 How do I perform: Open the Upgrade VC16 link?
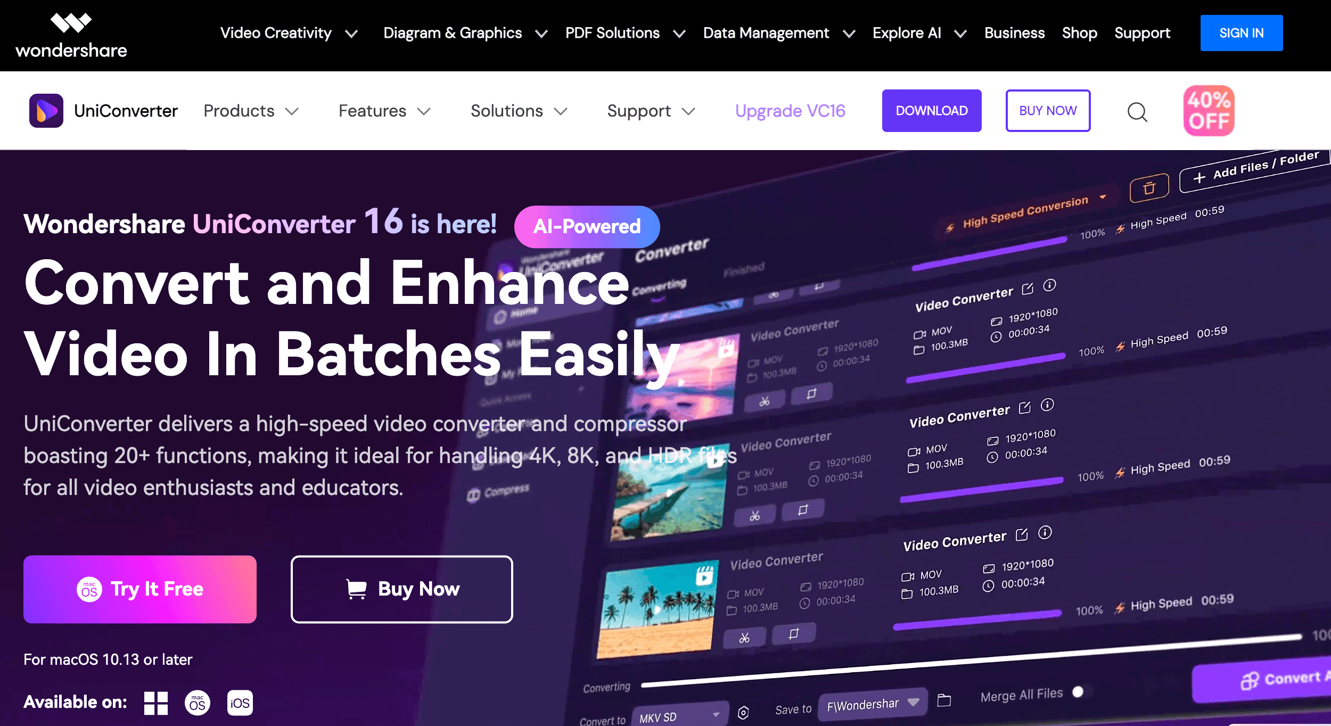point(790,111)
